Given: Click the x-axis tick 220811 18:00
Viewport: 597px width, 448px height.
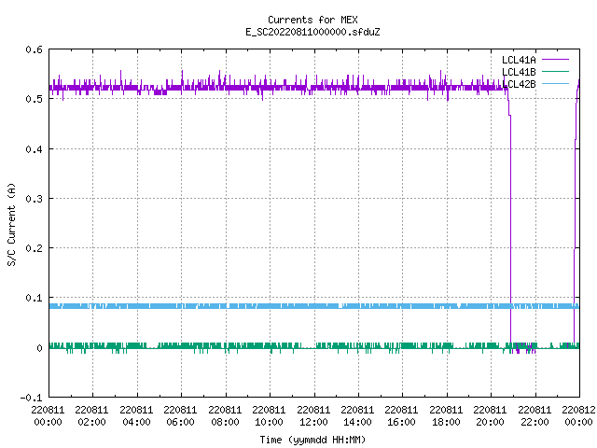Looking at the screenshot, I should (x=446, y=415).
